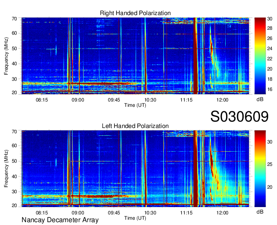Click the 40 MHz tick of Left Handed plot

click(14, 176)
